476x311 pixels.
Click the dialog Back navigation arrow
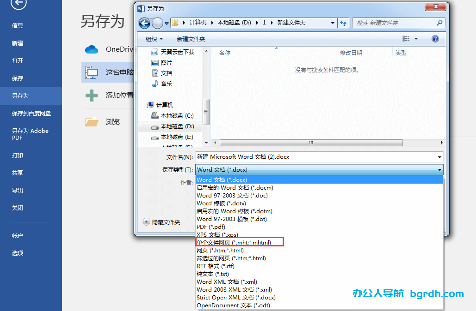[144, 23]
